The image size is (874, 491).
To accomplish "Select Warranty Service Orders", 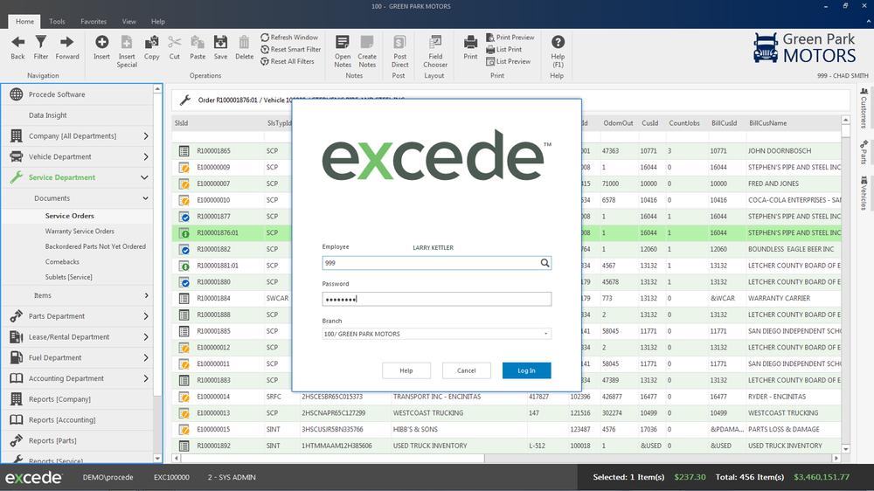I will pos(80,232).
